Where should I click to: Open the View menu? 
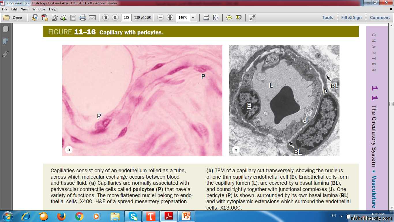(25, 9)
